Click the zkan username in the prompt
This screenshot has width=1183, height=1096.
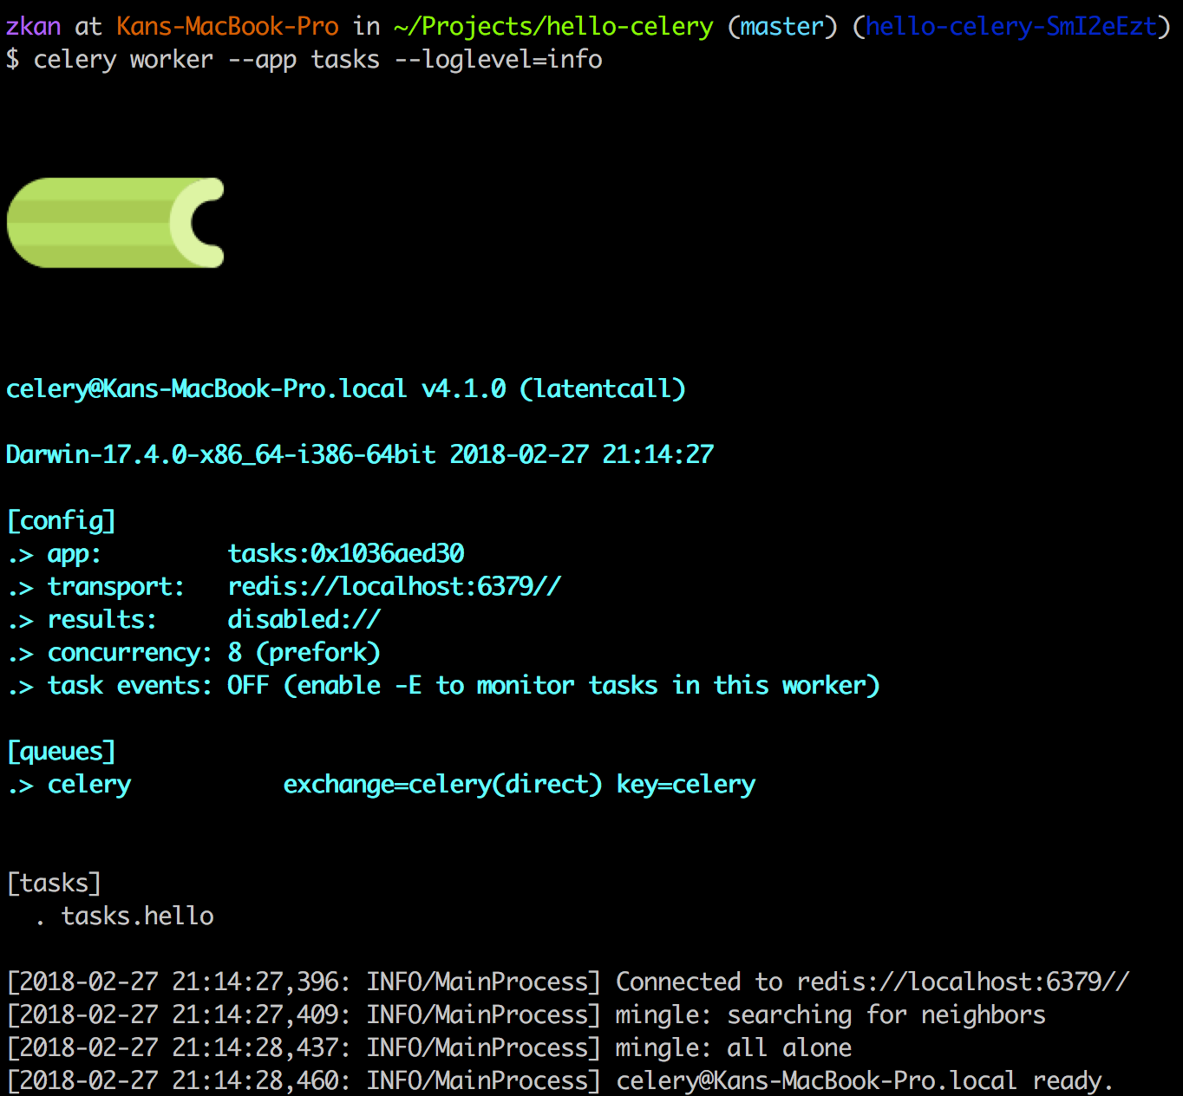coord(30,26)
